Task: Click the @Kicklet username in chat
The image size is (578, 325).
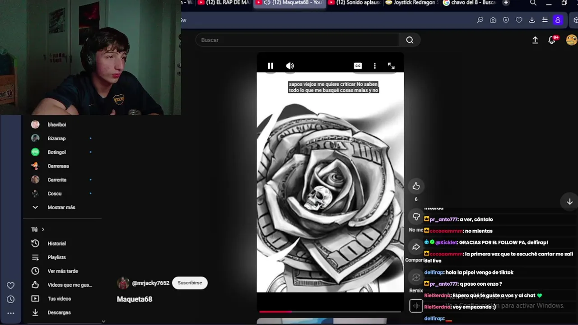Action: click(x=446, y=242)
